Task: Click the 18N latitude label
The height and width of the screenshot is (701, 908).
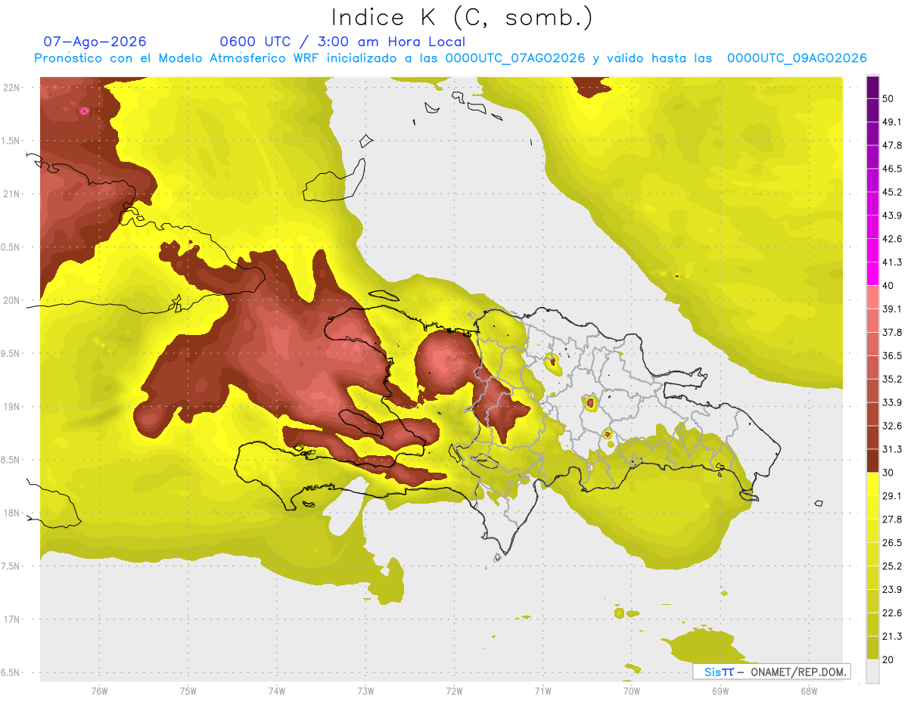Action: 11,513
